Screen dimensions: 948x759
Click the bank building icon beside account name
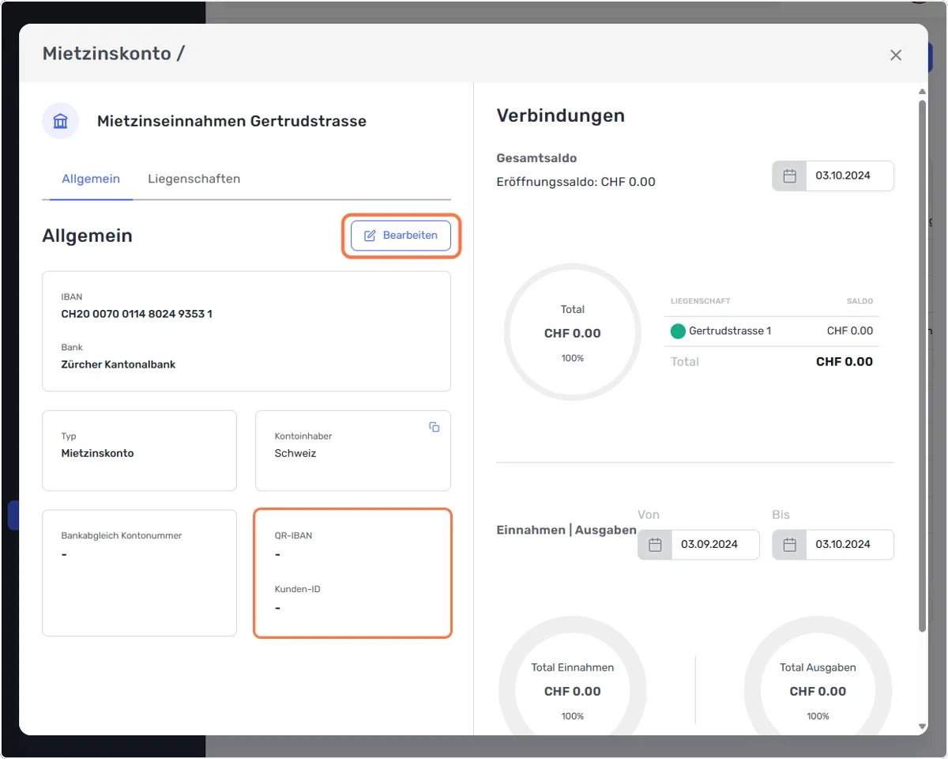point(60,121)
